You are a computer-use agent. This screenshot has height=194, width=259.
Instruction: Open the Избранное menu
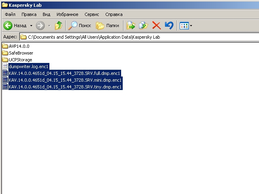67,14
